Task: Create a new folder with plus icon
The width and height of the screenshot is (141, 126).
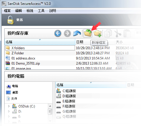Action: [97, 33]
